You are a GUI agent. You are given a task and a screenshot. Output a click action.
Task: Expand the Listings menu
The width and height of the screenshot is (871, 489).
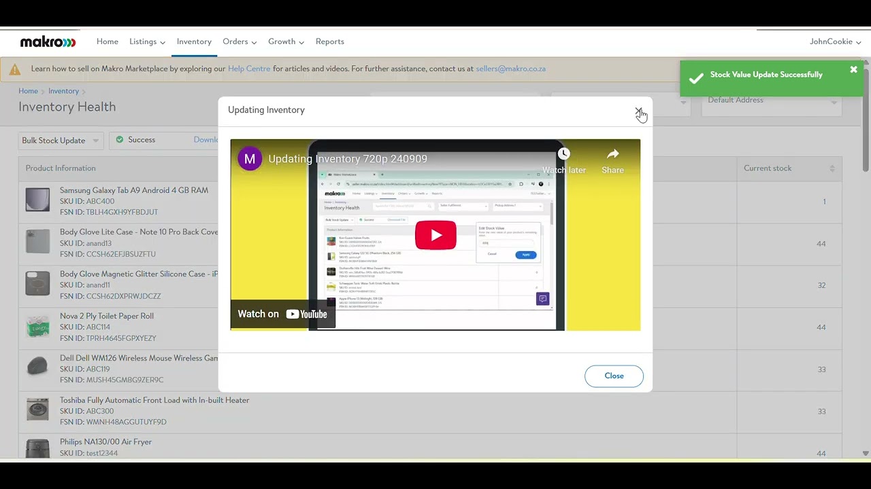147,41
